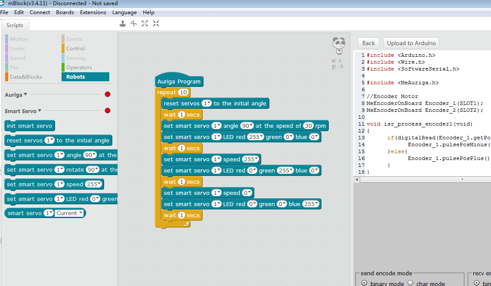Click the loop arrow on repeat block
Screen dimensions: 491x286
coord(186,224)
